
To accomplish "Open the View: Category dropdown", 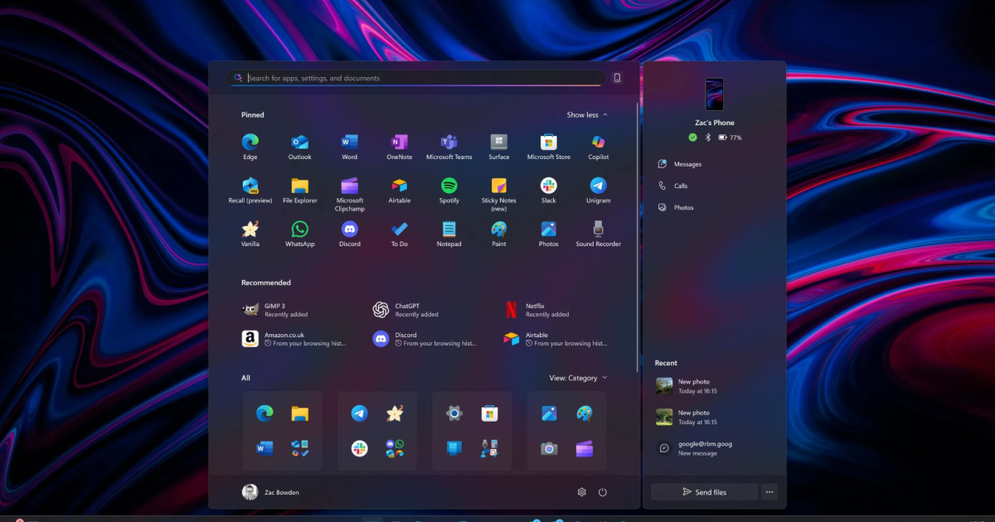I will click(578, 378).
